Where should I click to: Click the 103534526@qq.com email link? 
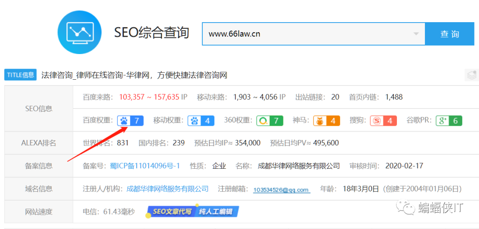pyautogui.click(x=282, y=190)
